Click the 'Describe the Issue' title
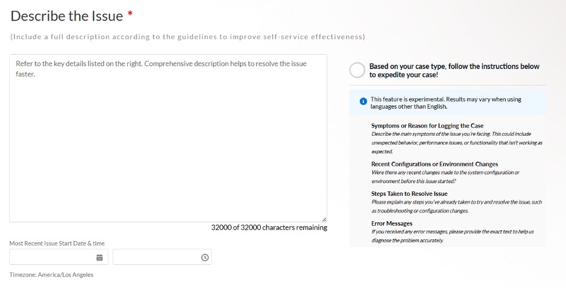Screen dimensions: 566x288 point(67,16)
